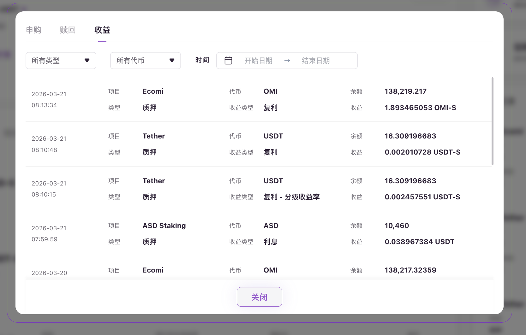Switch to the 申购 tab
The width and height of the screenshot is (526, 335).
point(34,30)
